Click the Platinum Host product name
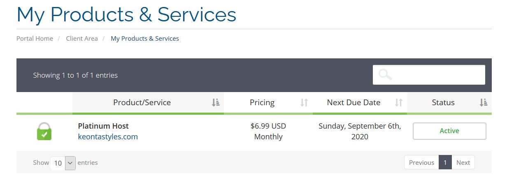Image resolution: width=514 pixels, height=187 pixels. tap(103, 126)
